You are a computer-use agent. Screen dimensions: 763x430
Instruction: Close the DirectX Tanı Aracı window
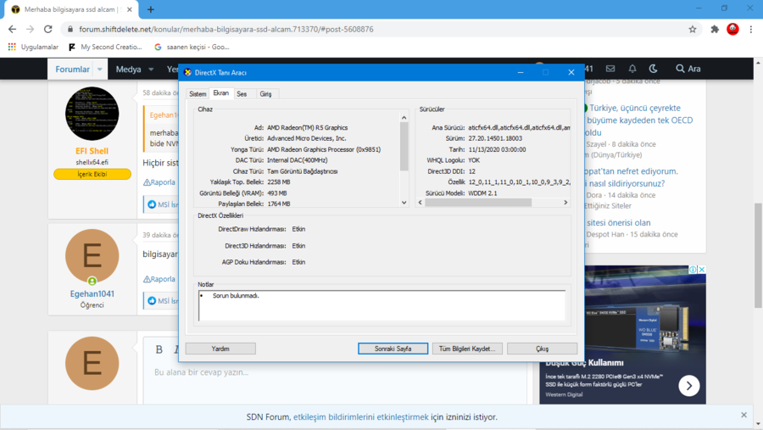[571, 73]
